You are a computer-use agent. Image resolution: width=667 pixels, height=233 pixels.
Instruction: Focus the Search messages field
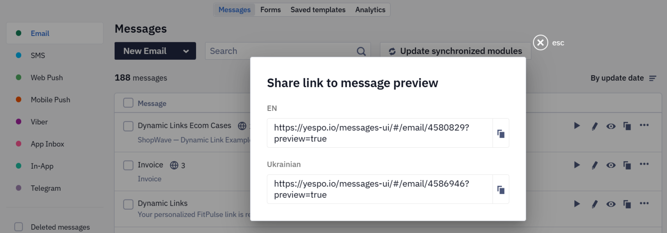(281, 51)
